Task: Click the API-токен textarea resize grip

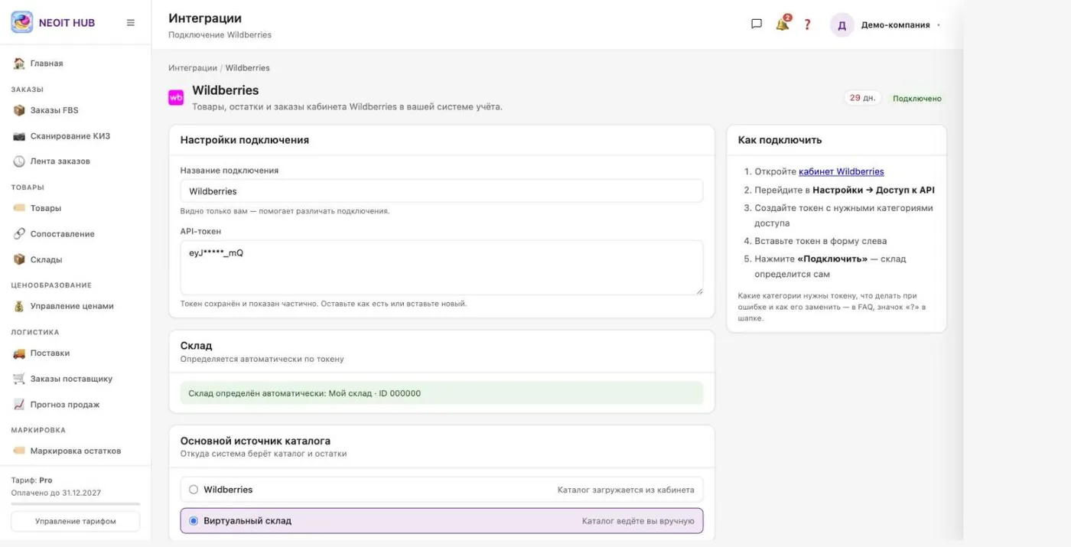Action: [x=698, y=291]
